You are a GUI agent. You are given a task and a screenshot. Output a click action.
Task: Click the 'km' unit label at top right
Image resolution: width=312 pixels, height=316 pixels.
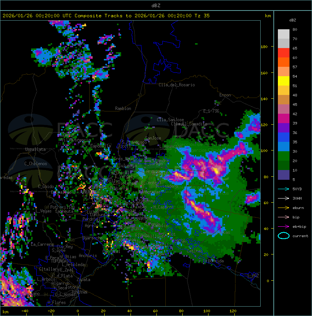268,16
